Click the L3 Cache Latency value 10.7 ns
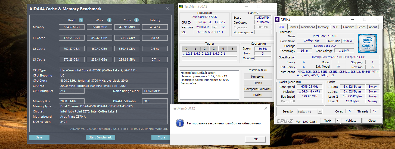This screenshot has width=395, height=149. point(155,59)
